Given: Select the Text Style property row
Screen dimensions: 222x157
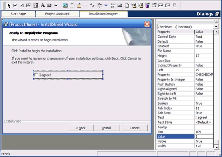Looking at the screenshot, I should (185, 122).
